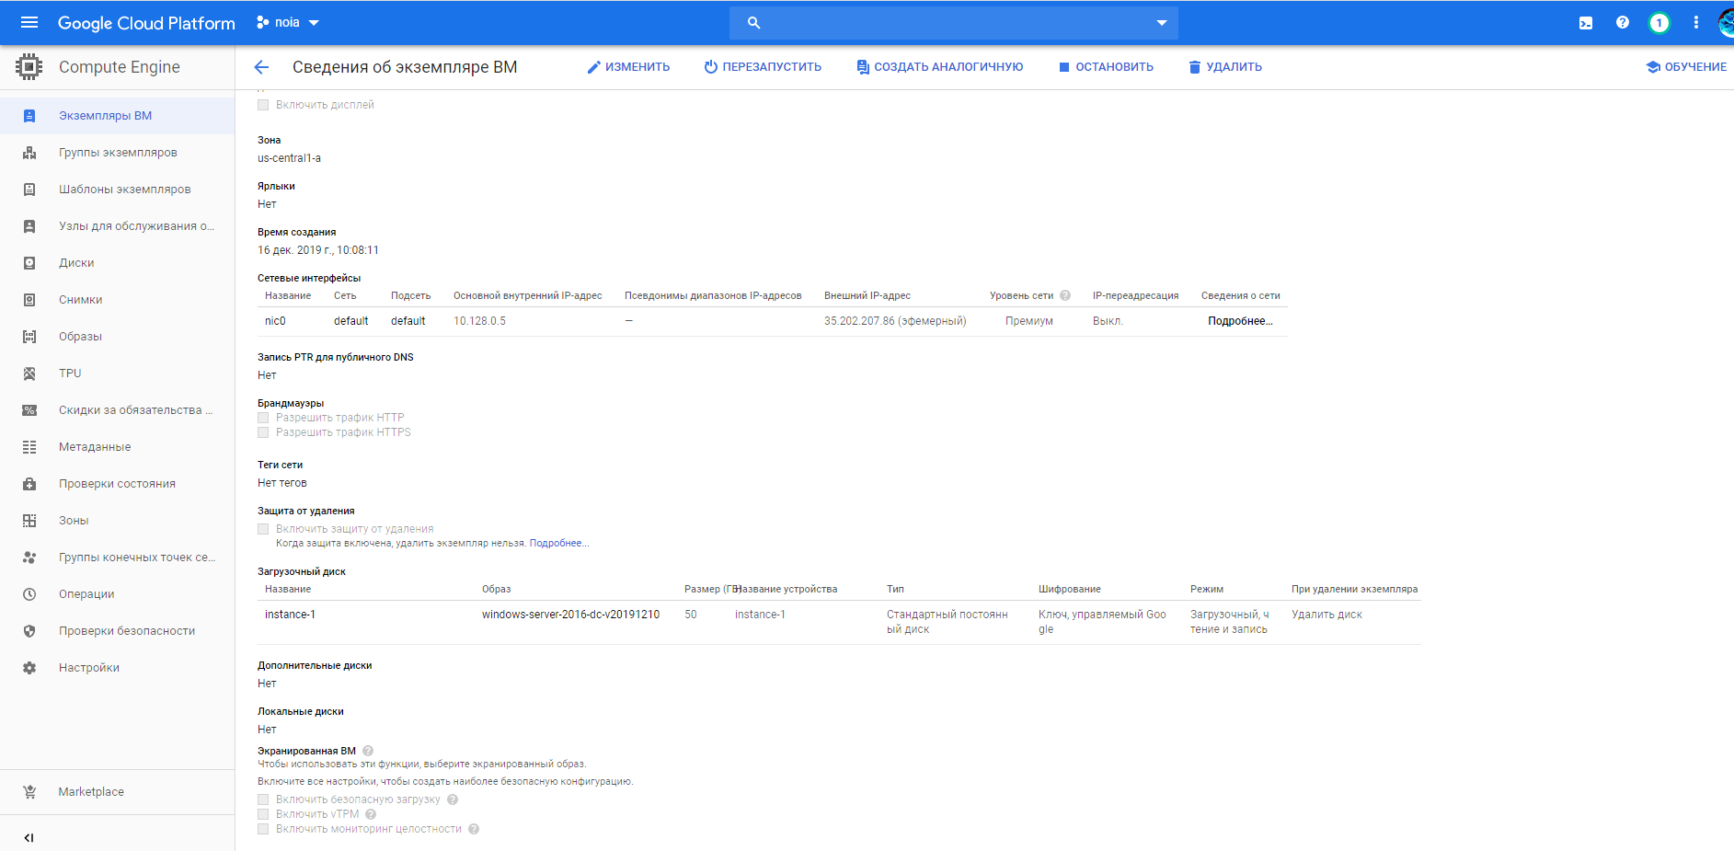Image resolution: width=1734 pixels, height=851 pixels.
Task: Click image name windows-server-2016-dc-v20191210
Action: [x=570, y=615]
